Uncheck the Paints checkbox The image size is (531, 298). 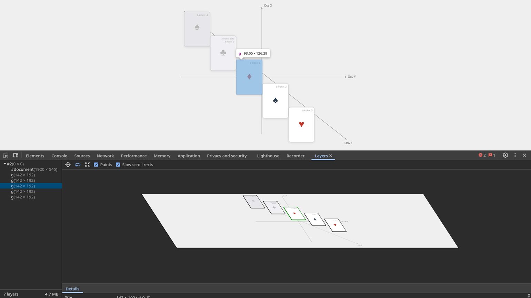click(x=96, y=165)
